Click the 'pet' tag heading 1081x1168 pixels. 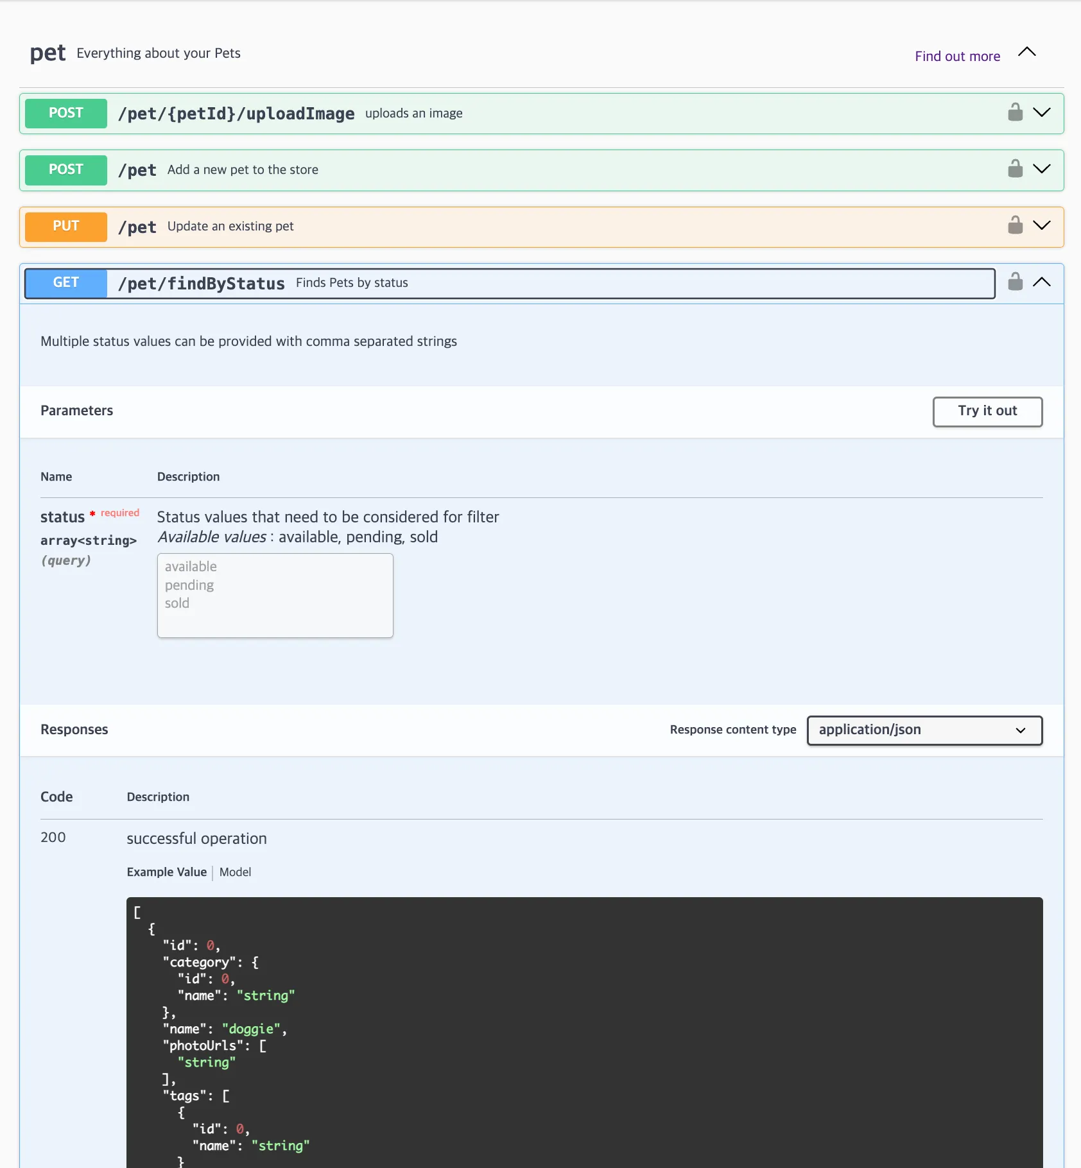click(48, 53)
